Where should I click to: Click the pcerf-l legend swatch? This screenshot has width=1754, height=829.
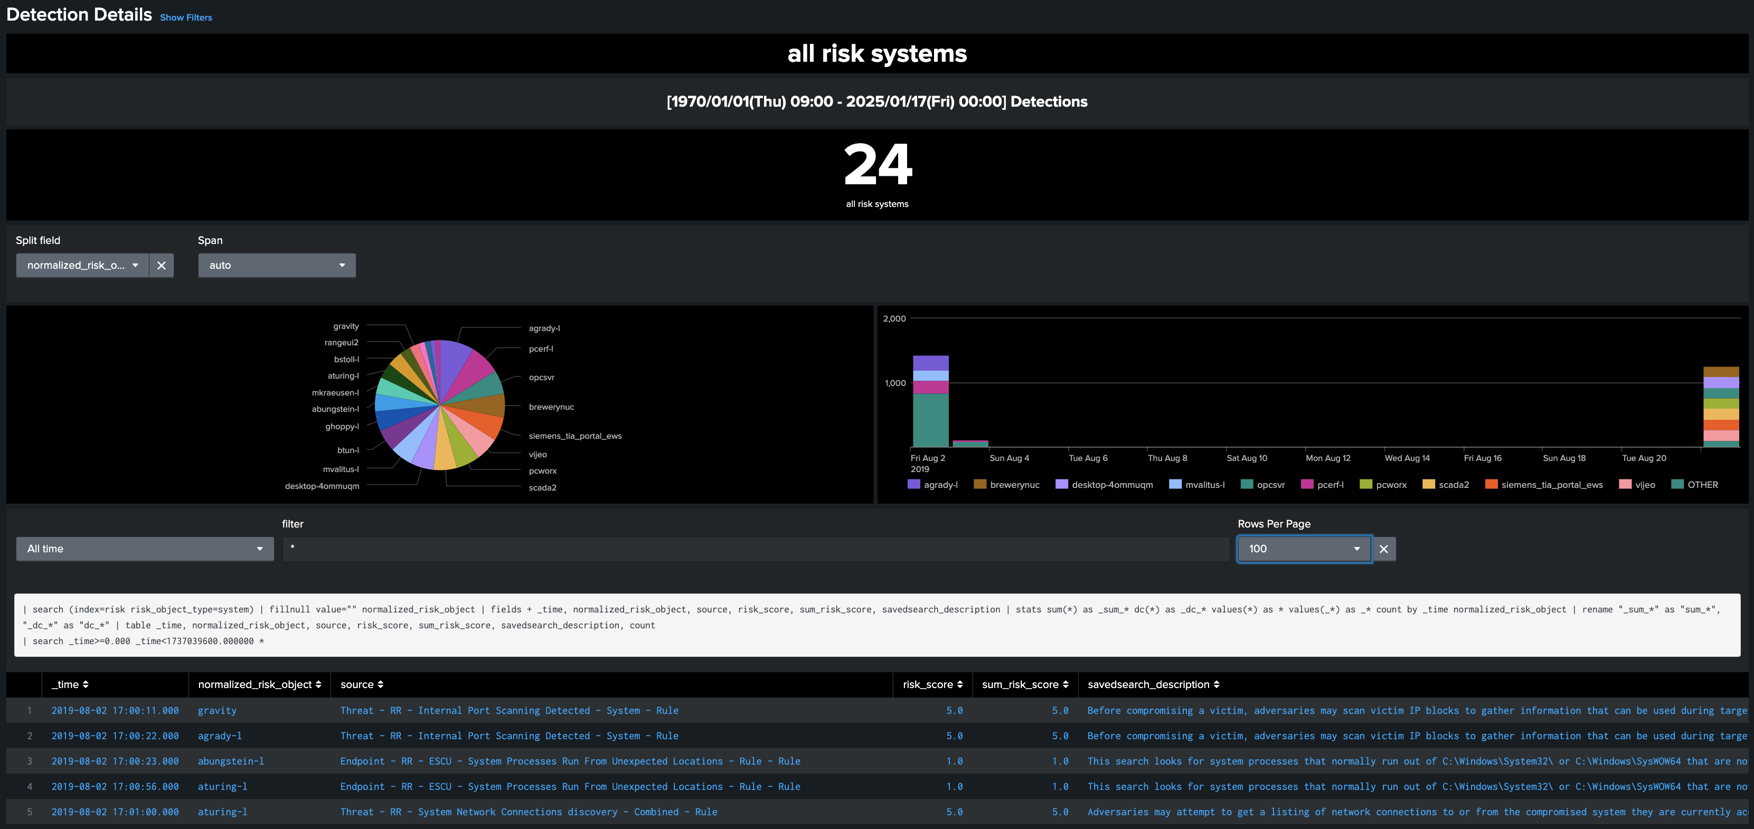pos(1307,484)
